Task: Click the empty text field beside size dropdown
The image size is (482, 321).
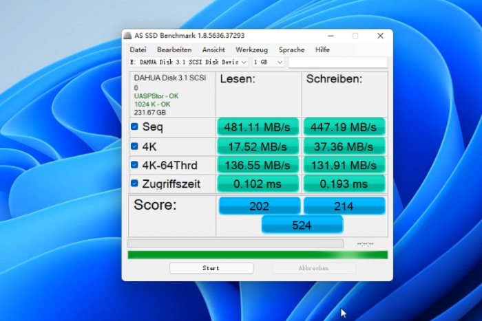Action: tap(337, 62)
